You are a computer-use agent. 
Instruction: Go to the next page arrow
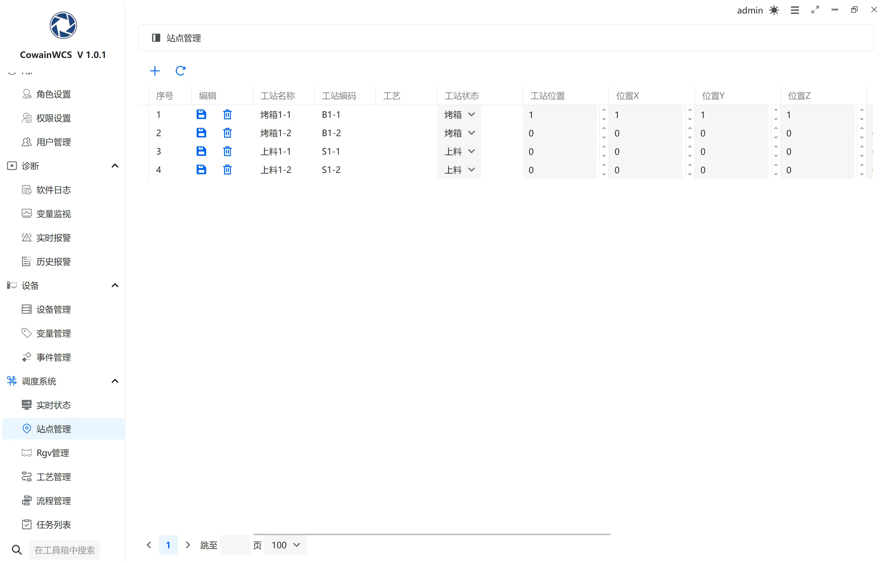[188, 545]
